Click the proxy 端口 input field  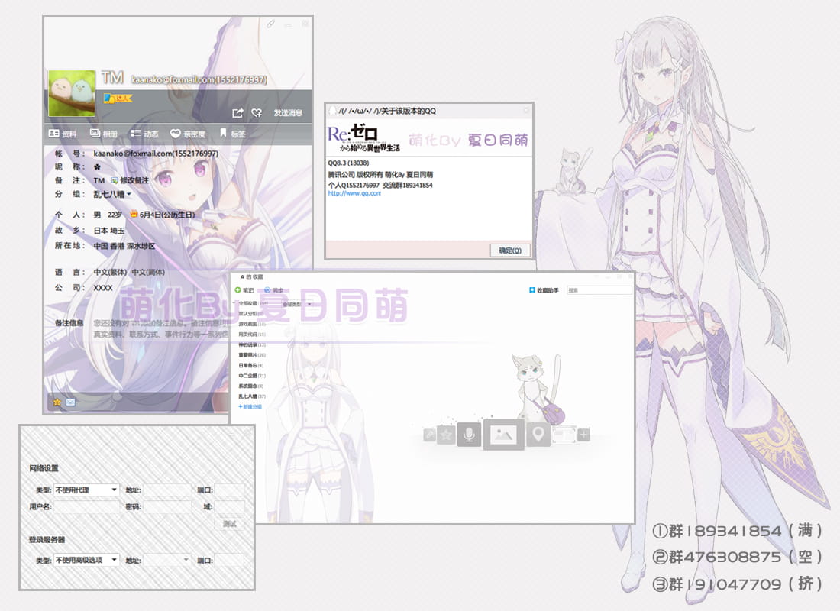[229, 490]
